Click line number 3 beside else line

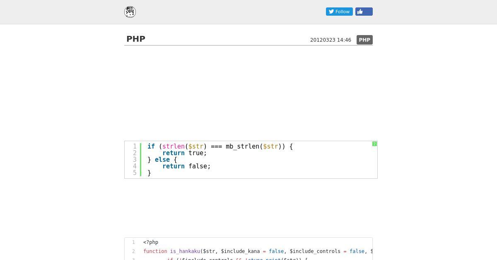[x=135, y=160]
